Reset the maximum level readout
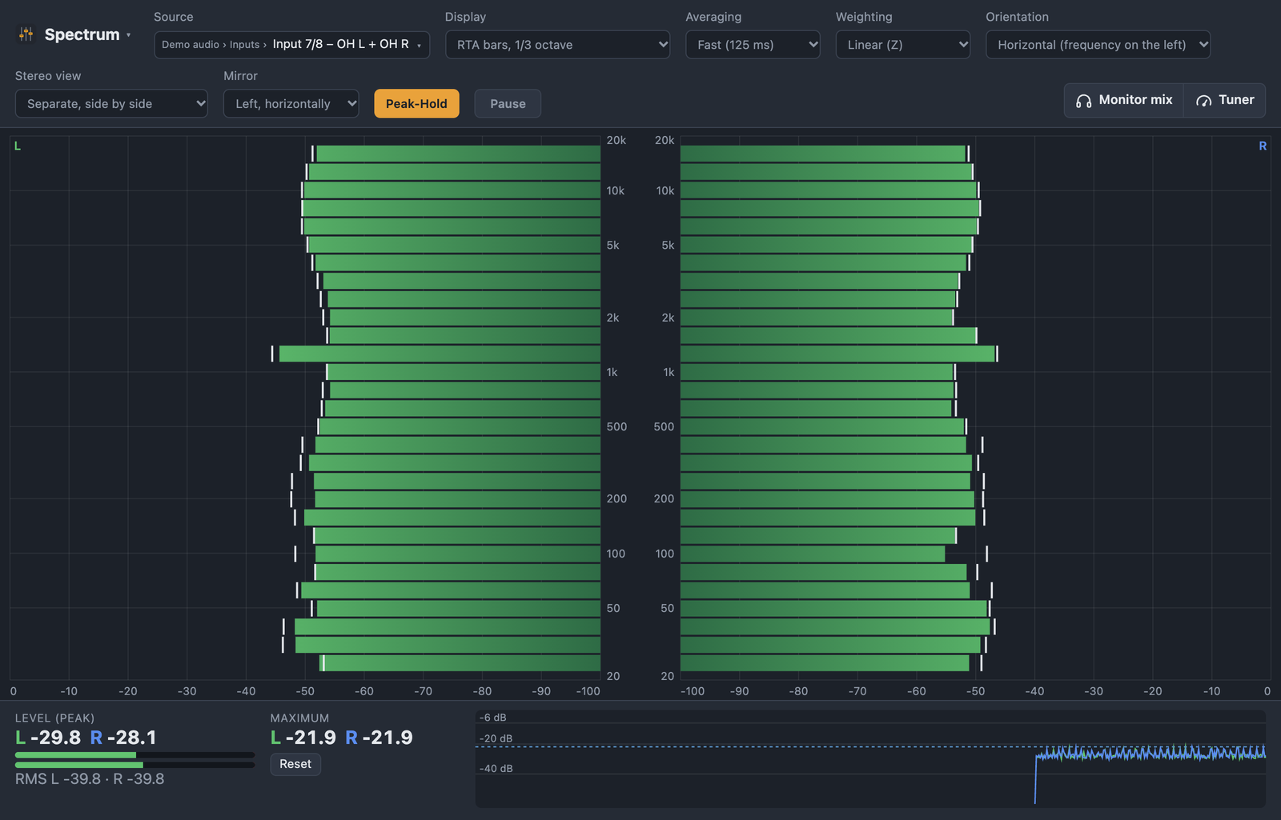The width and height of the screenshot is (1281, 820). 295,764
